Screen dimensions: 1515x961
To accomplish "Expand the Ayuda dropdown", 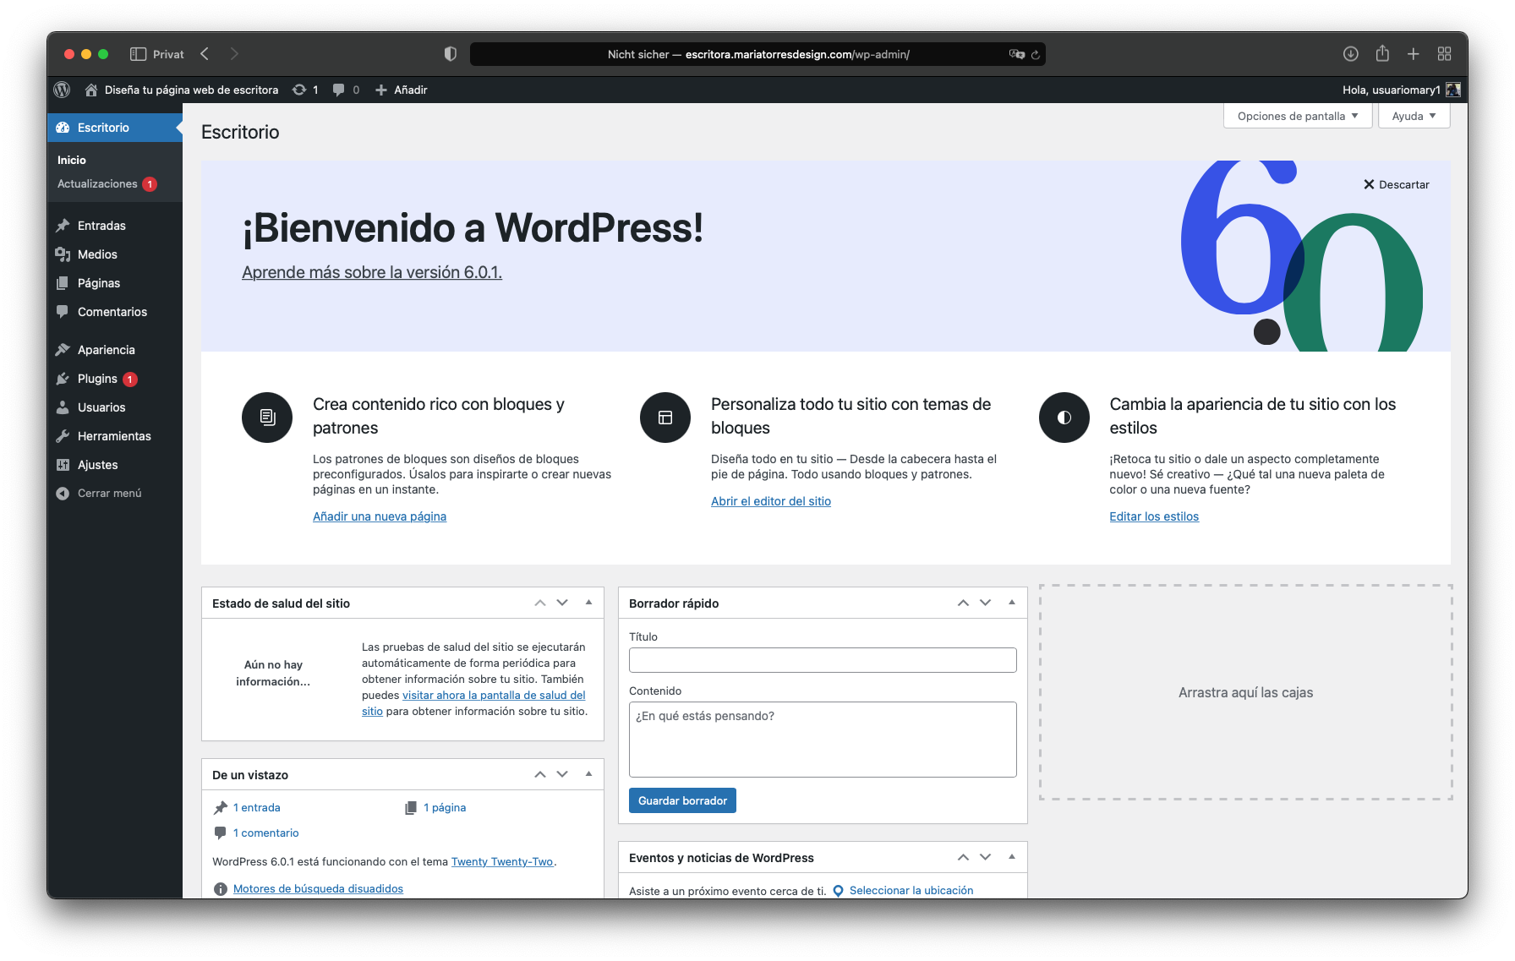I will [1413, 116].
